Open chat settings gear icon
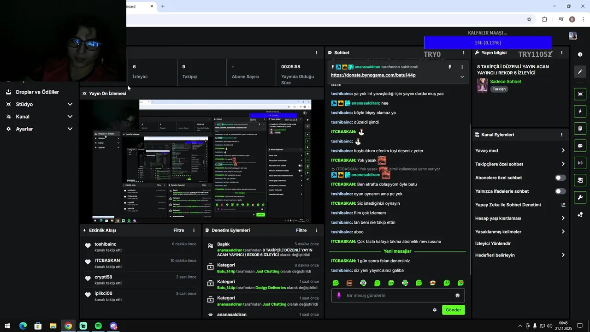The width and height of the screenshot is (590, 332). coord(434,310)
